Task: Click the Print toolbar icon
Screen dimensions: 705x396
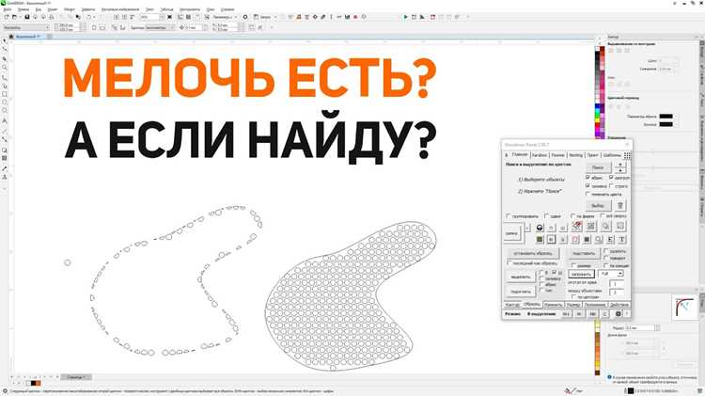Action: point(52,17)
